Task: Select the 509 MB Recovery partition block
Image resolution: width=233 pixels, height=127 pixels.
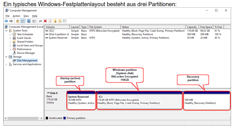Action: (207, 101)
